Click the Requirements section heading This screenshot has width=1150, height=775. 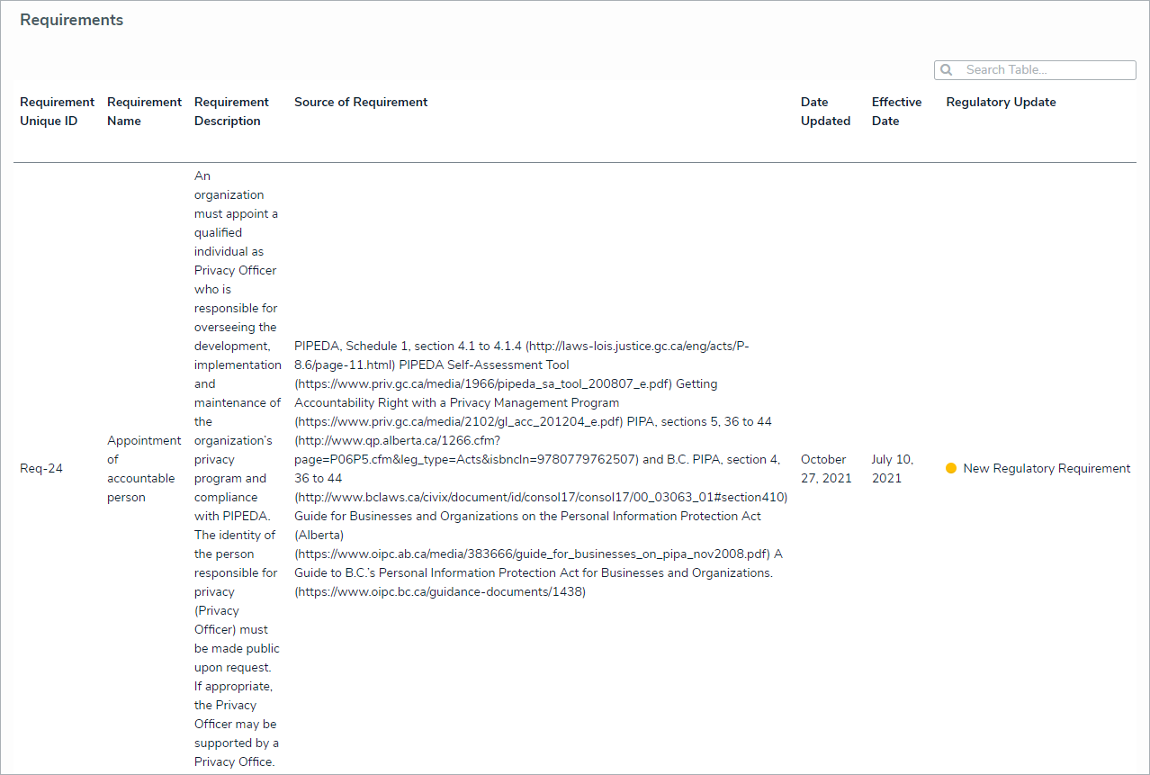72,21
